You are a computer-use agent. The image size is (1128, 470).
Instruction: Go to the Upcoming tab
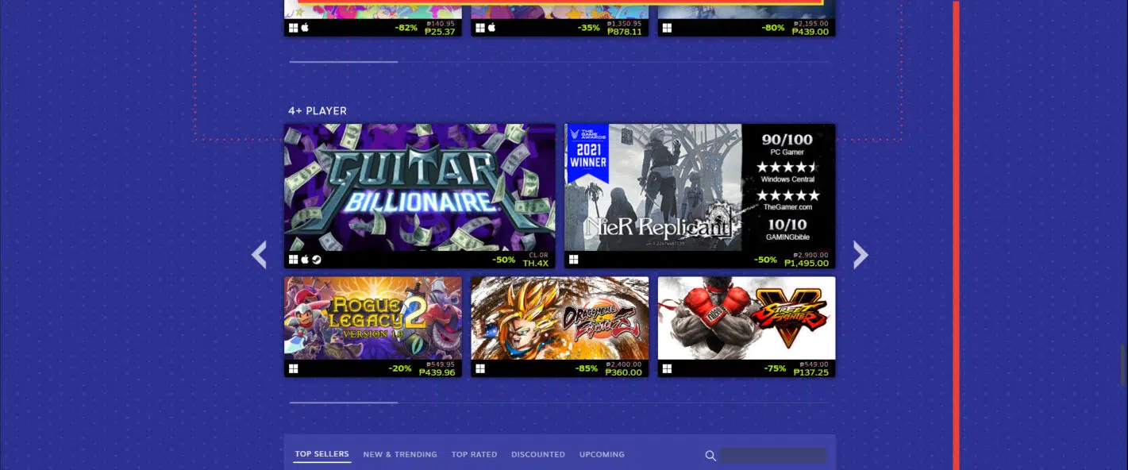click(602, 454)
